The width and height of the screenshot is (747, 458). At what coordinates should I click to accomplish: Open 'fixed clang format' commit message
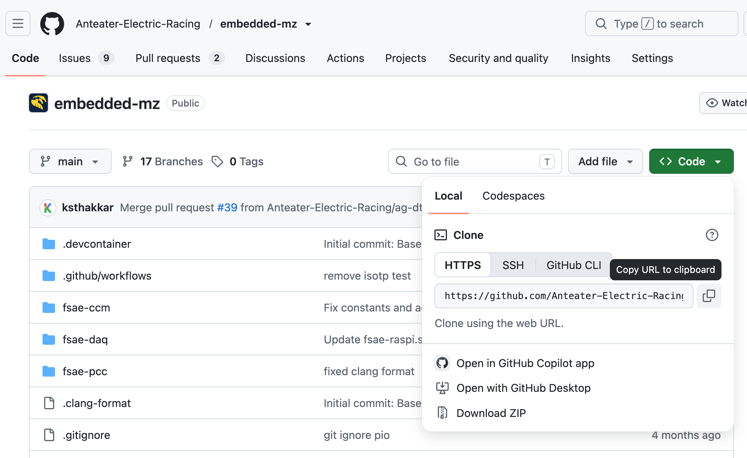[369, 371]
